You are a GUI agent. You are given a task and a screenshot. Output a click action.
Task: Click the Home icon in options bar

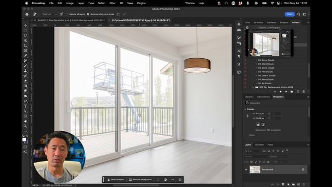(x=27, y=14)
